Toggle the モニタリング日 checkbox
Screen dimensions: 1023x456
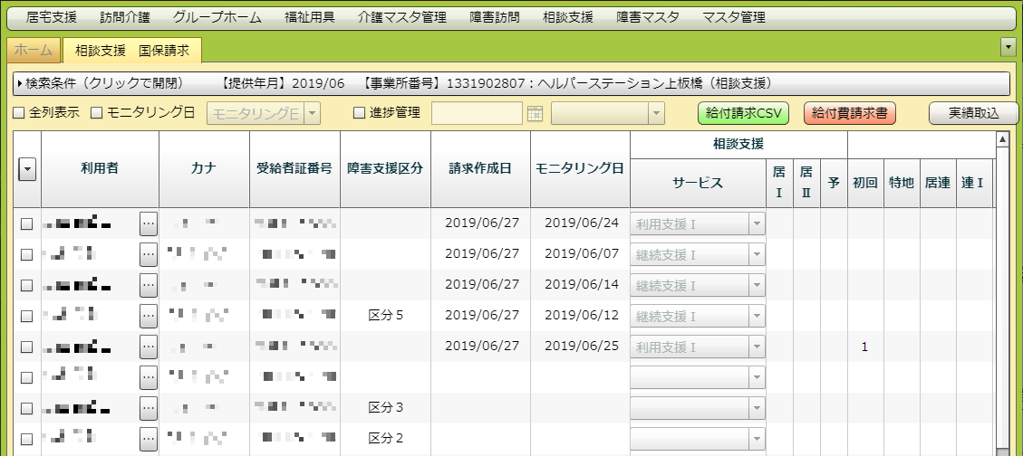pyautogui.click(x=98, y=113)
